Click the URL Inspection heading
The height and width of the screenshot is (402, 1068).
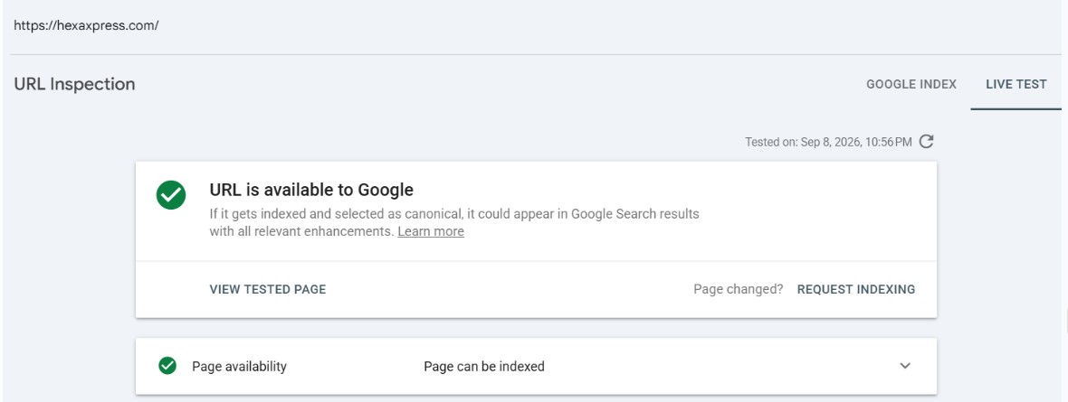tap(74, 84)
